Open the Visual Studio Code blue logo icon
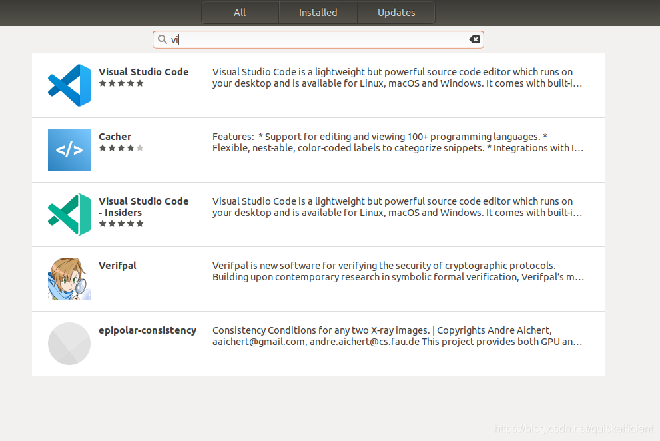Screen dimensions: 660x441 [x=69, y=85]
